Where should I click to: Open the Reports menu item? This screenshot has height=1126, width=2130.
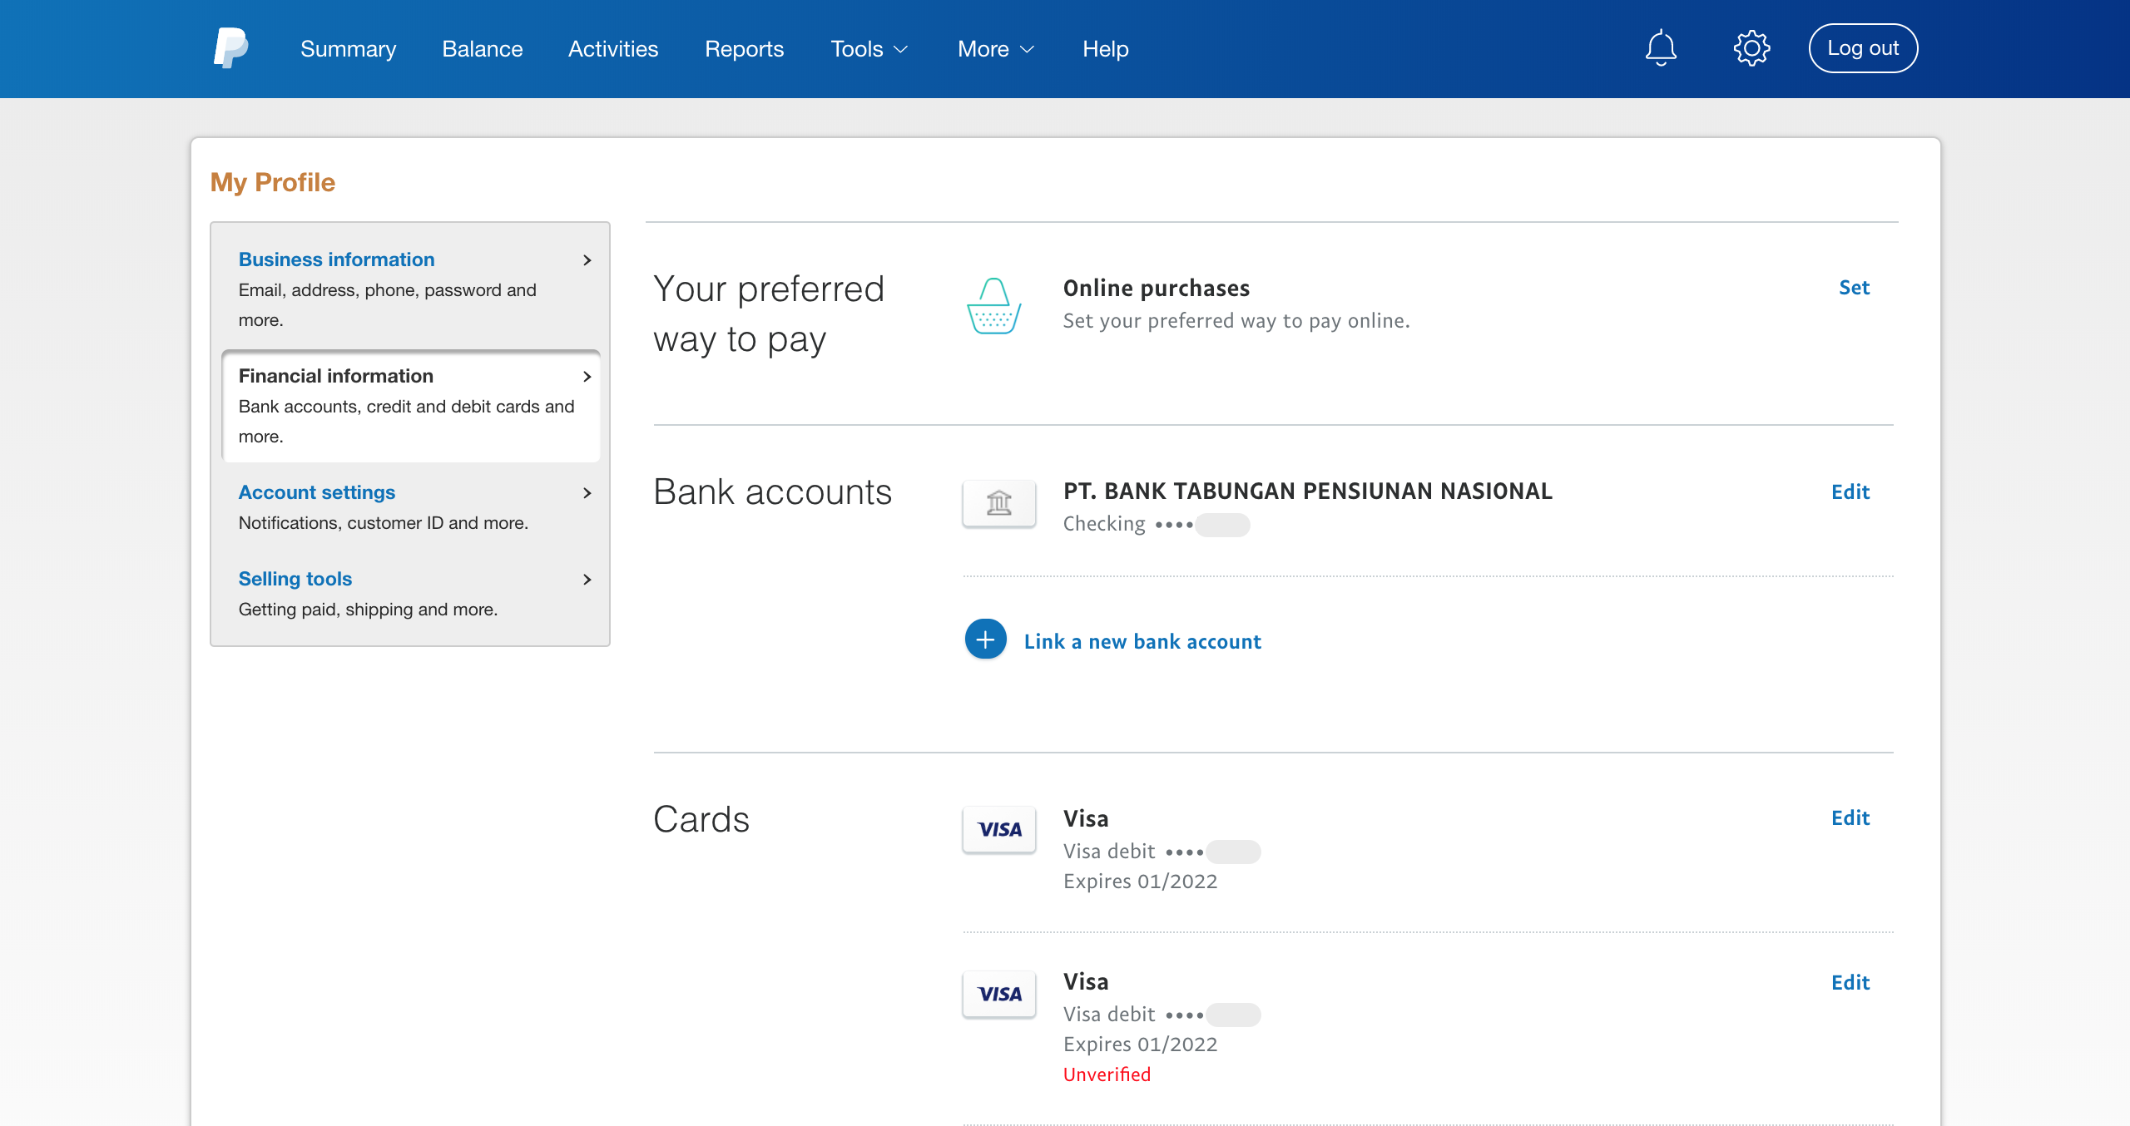744,49
